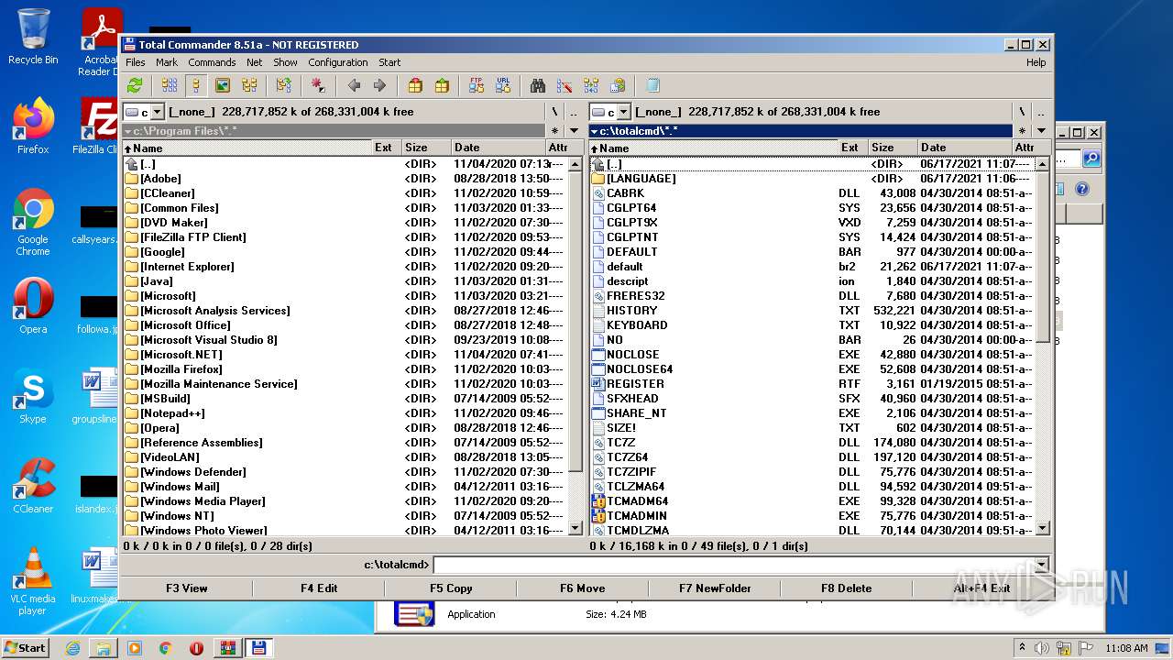Open the Commands menu
The width and height of the screenshot is (1173, 660).
click(x=212, y=62)
